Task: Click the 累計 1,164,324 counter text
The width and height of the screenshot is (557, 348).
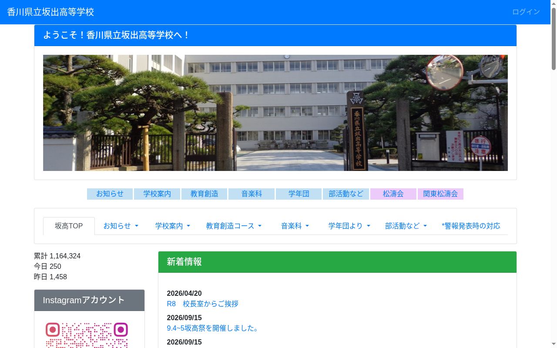Action: click(x=57, y=256)
